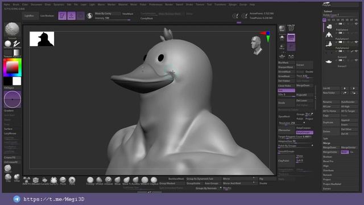
Task: Toggle visibility eye of PolySphere2 subtool
Action: click(x=356, y=42)
